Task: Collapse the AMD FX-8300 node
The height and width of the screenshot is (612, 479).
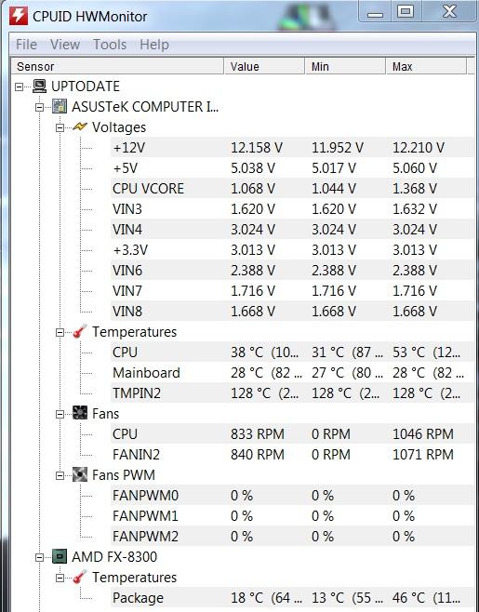Action: tap(39, 557)
